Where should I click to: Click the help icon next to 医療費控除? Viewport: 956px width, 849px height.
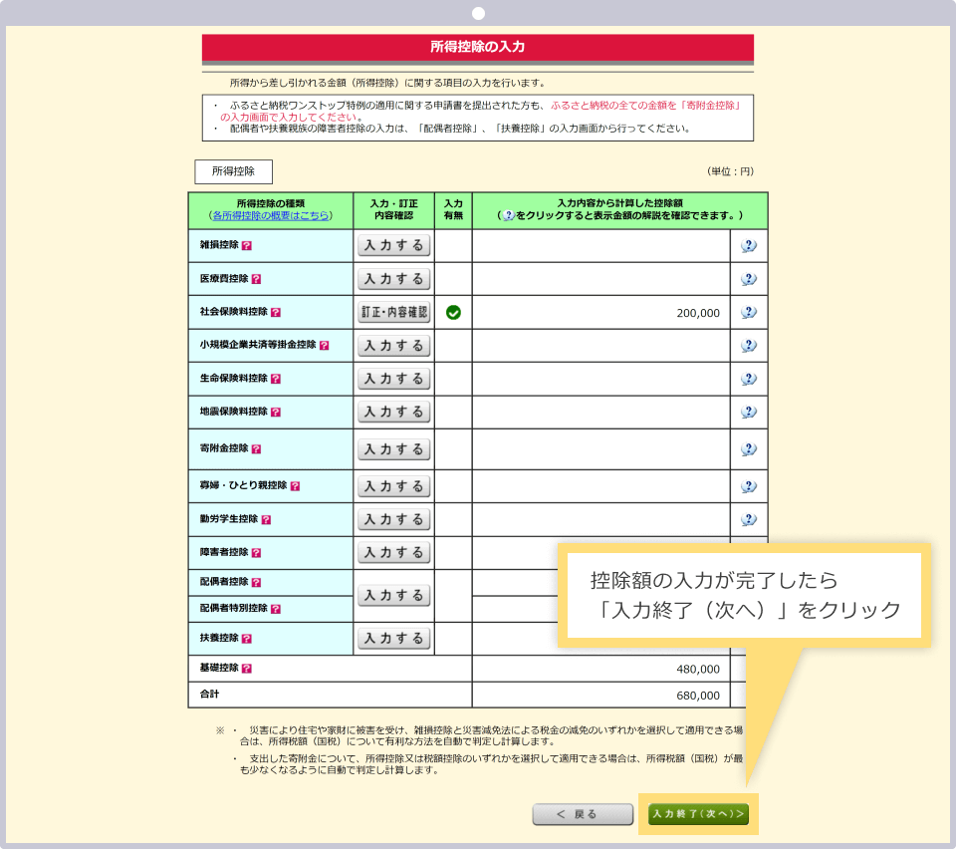pos(256,279)
